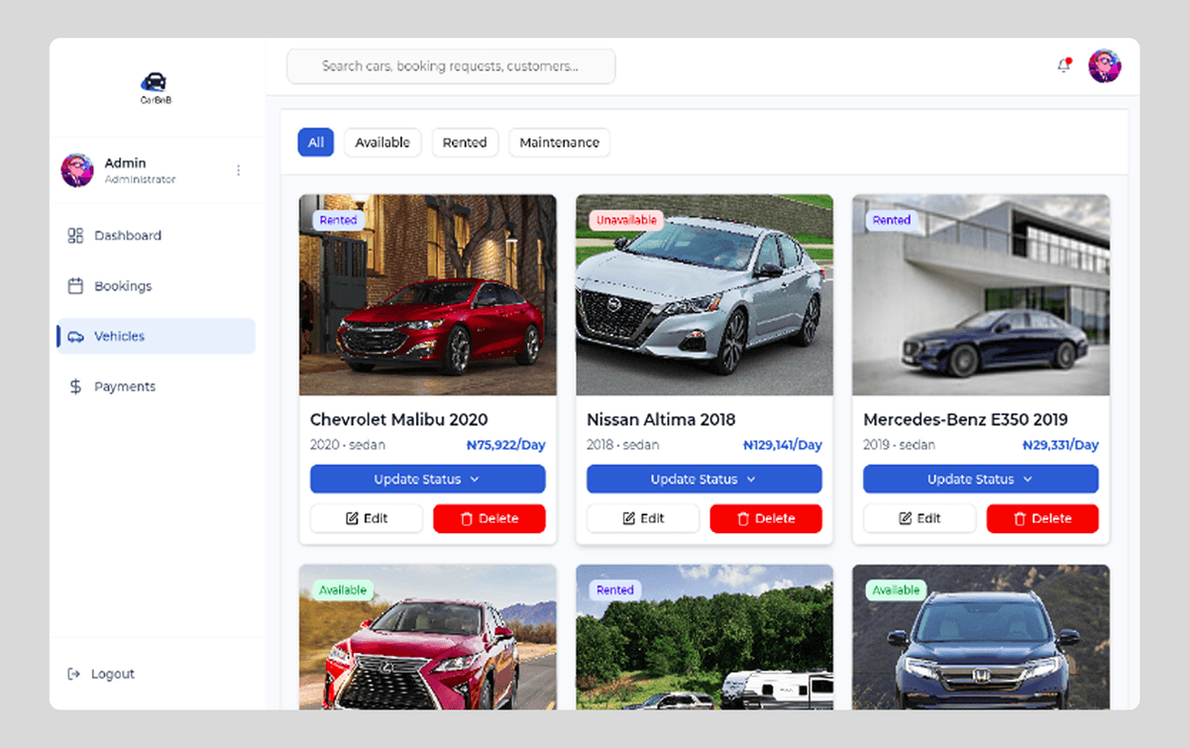Click Rented badge on Mercedes-Benz card
Image resolution: width=1189 pixels, height=748 pixels.
(892, 220)
